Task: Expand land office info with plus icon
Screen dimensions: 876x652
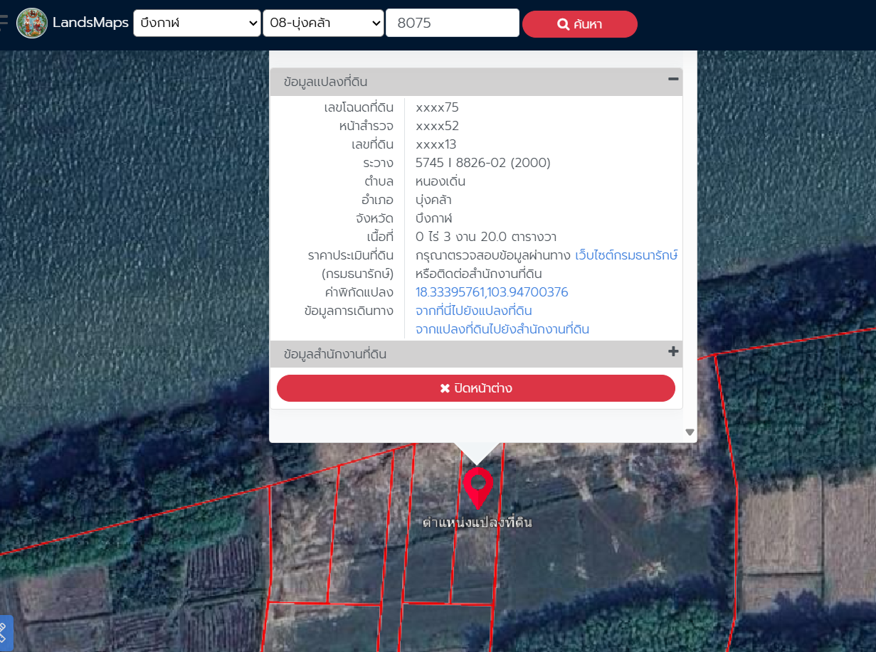Action: 673,352
